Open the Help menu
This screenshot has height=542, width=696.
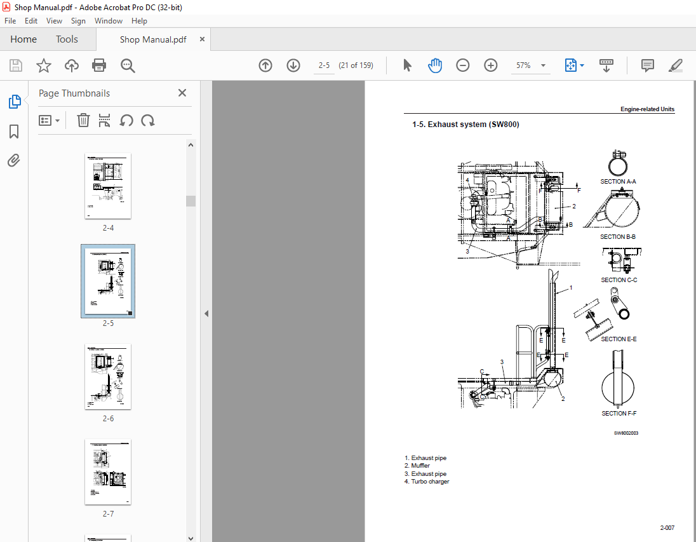point(139,21)
